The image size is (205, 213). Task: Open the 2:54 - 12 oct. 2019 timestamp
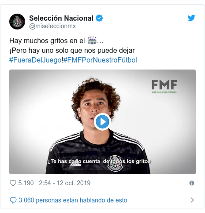(65, 183)
